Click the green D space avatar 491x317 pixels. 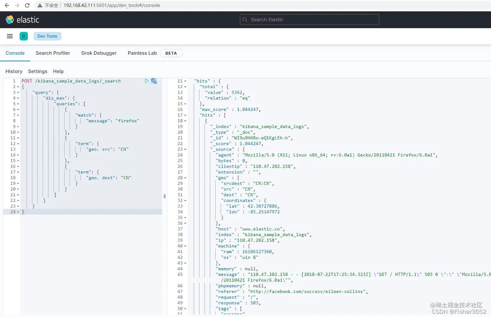click(x=24, y=36)
